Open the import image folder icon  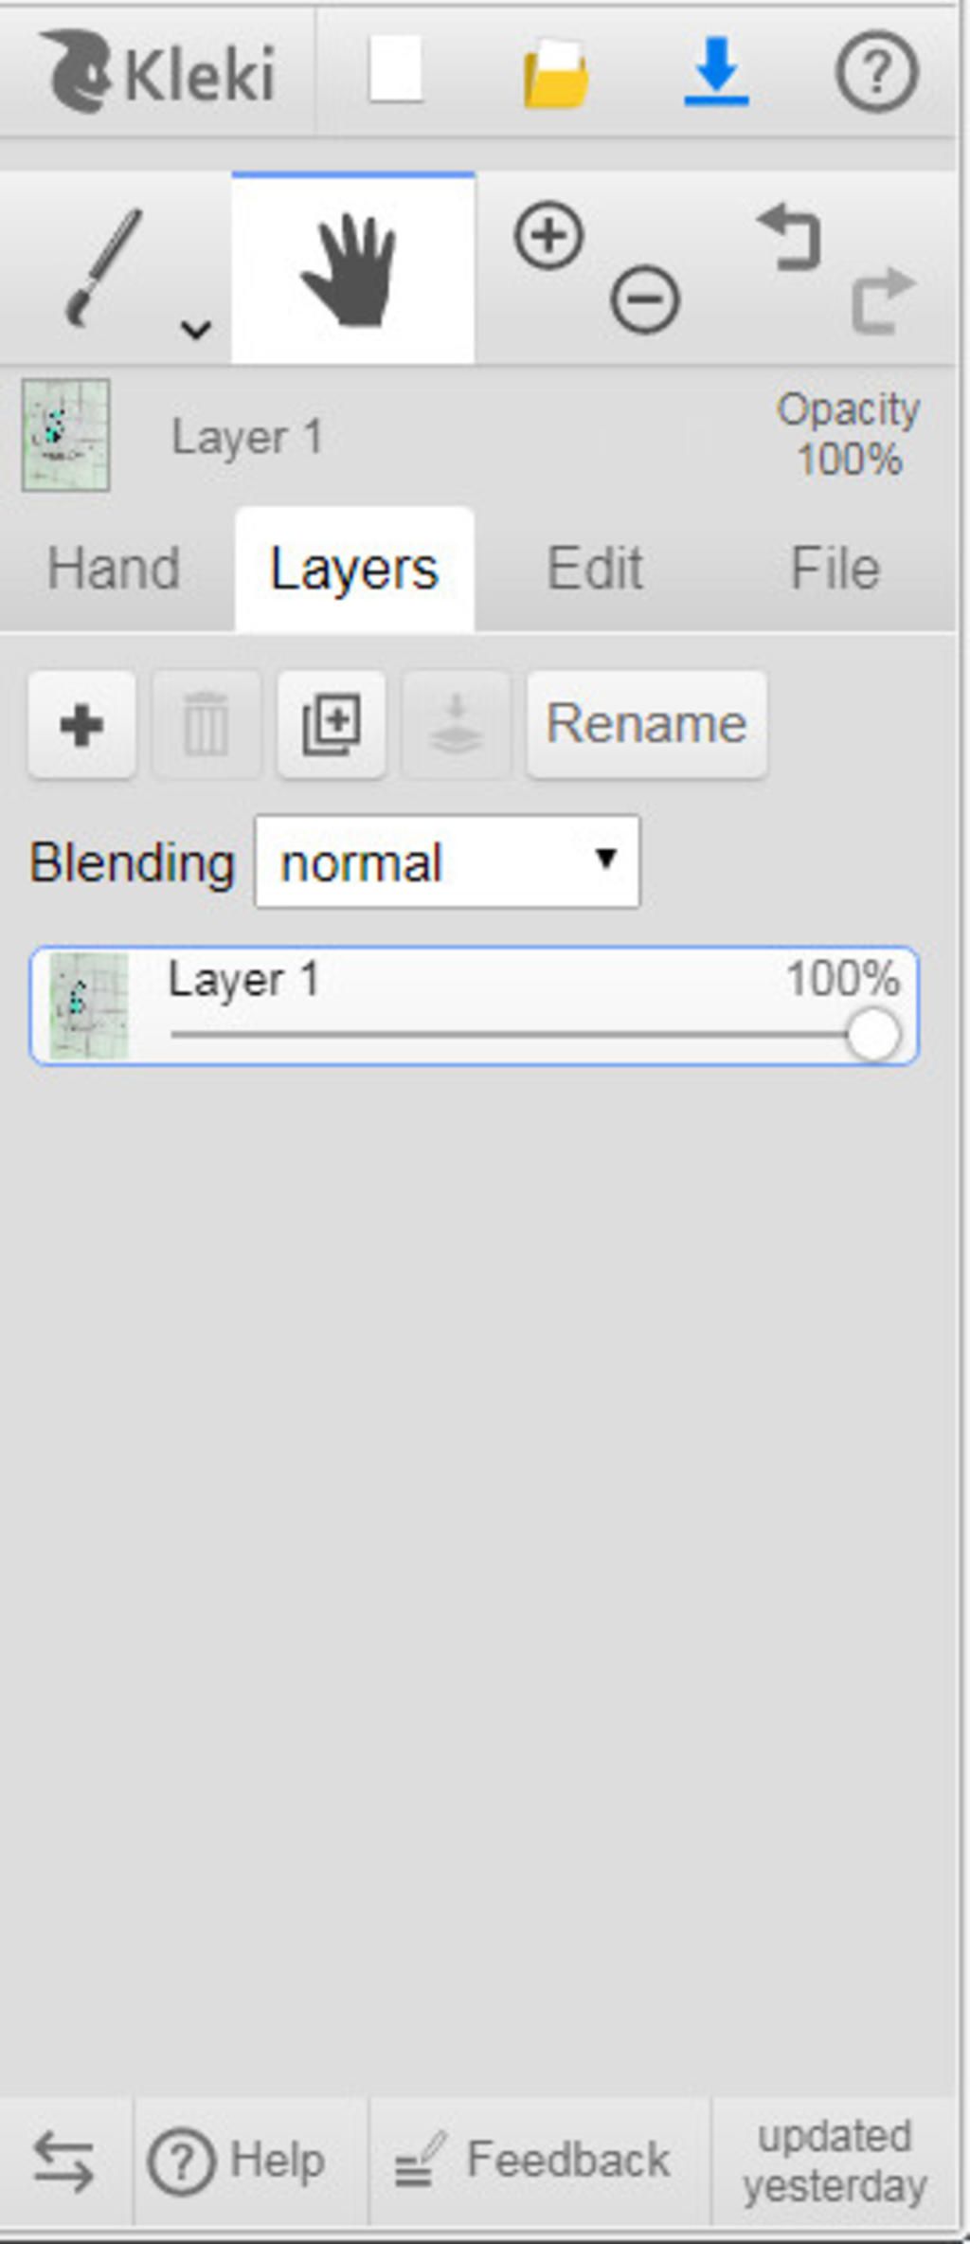555,73
